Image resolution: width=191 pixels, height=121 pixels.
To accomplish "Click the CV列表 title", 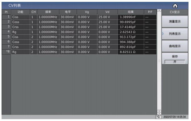I will (x=15, y=6).
